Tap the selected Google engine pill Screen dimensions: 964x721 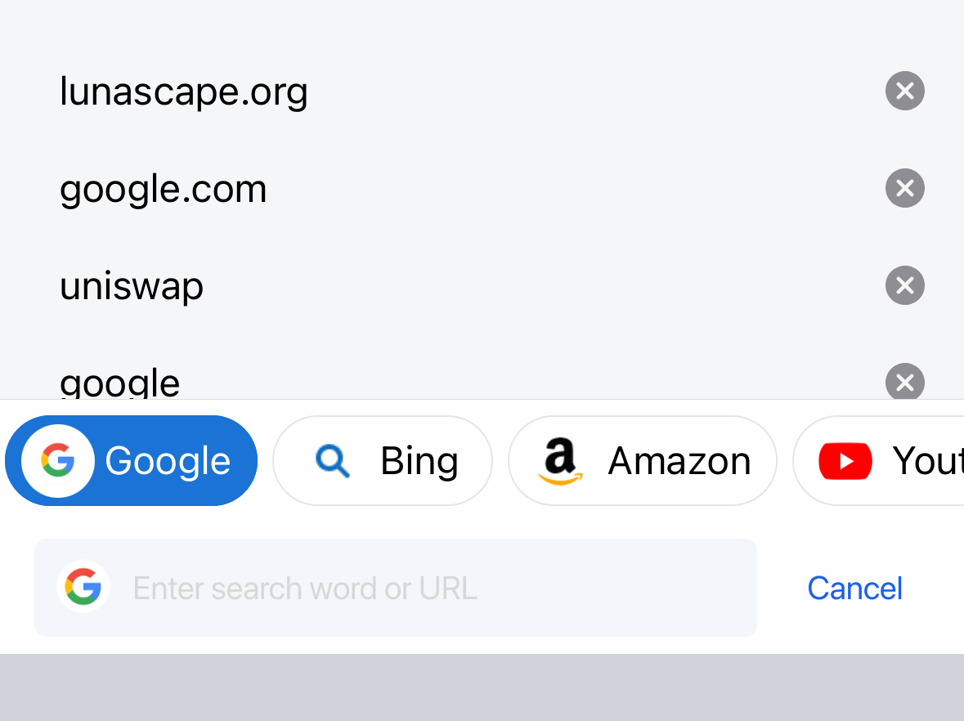click(x=131, y=460)
